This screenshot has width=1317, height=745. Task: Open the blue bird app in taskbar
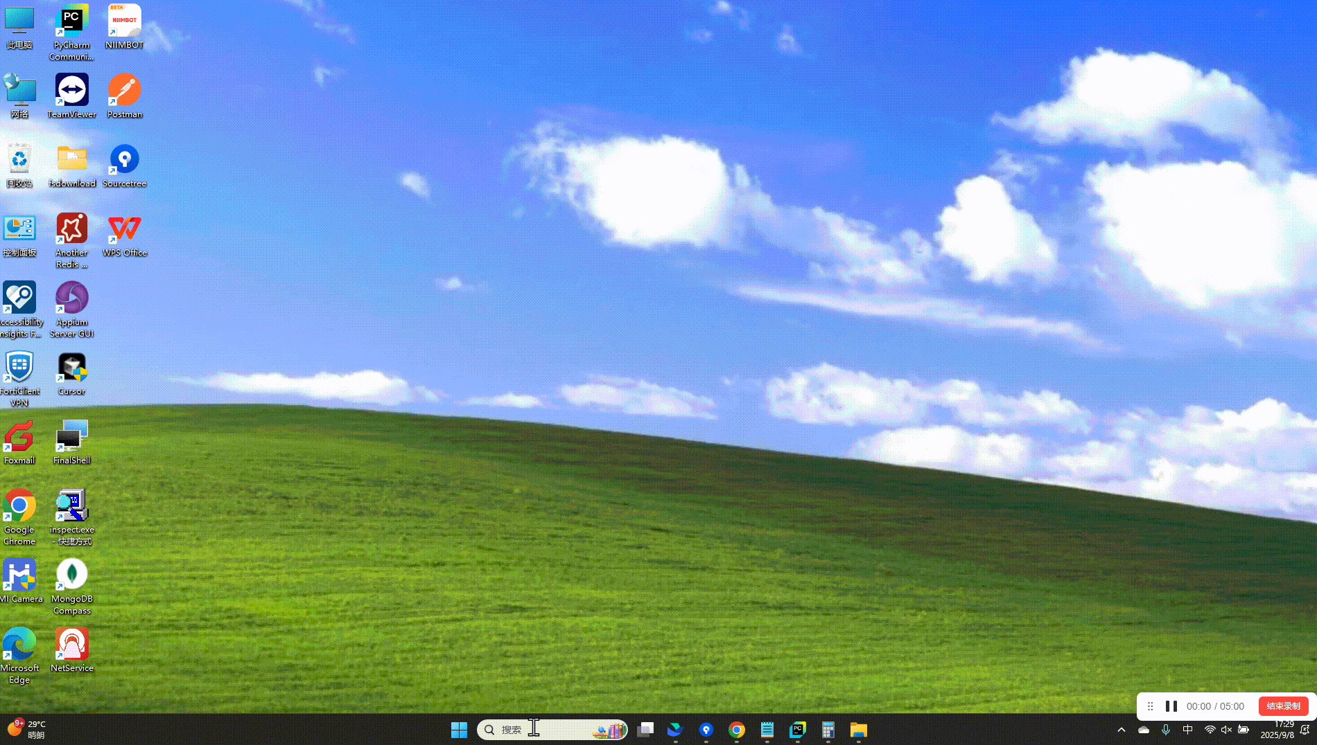[676, 730]
